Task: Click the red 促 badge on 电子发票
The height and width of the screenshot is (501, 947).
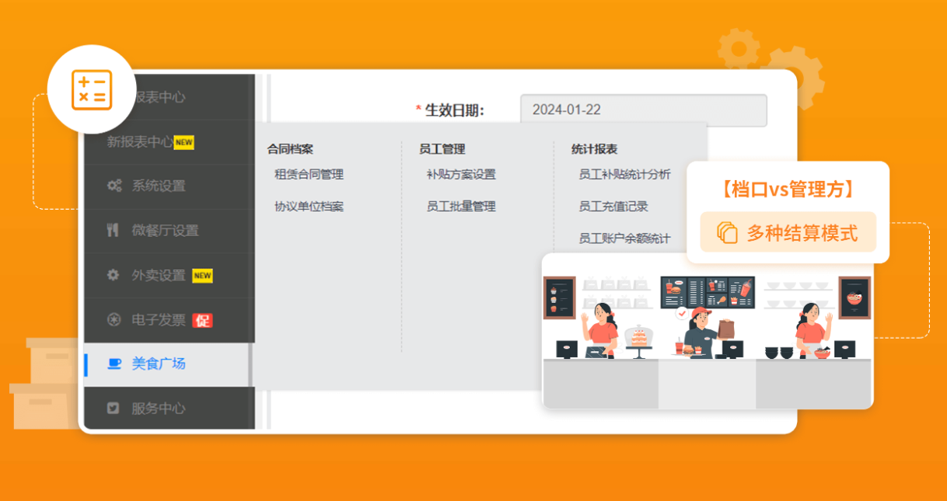Action: pyautogui.click(x=202, y=320)
